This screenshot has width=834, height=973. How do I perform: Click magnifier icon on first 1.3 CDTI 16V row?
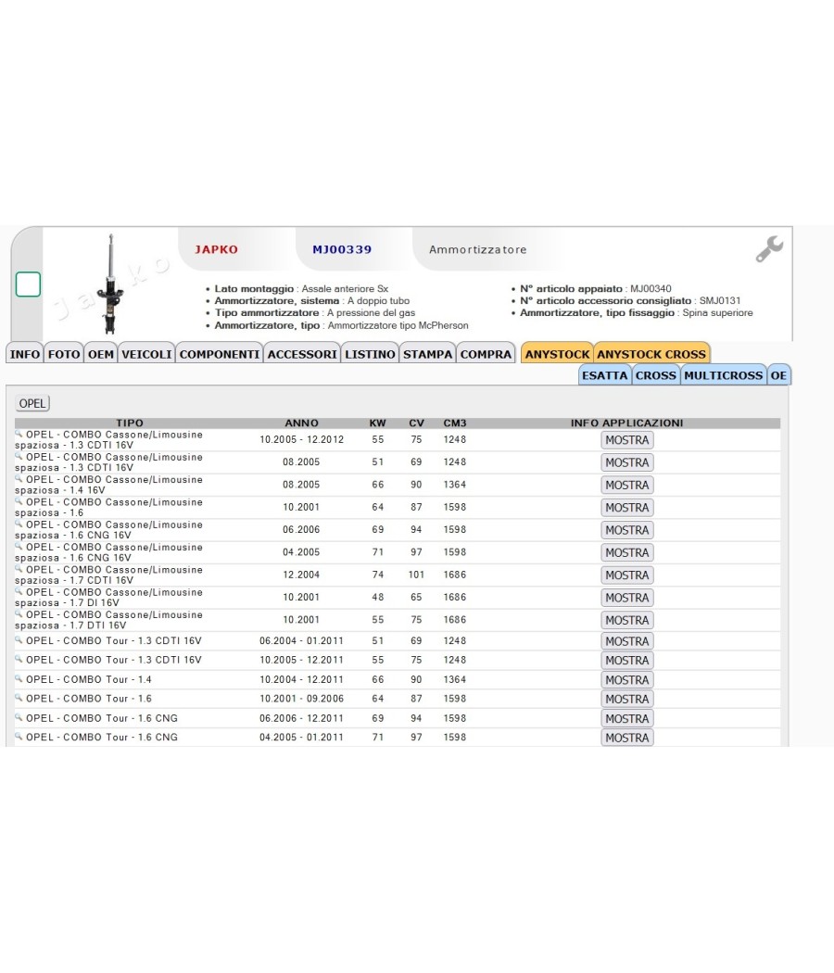pyautogui.click(x=19, y=434)
